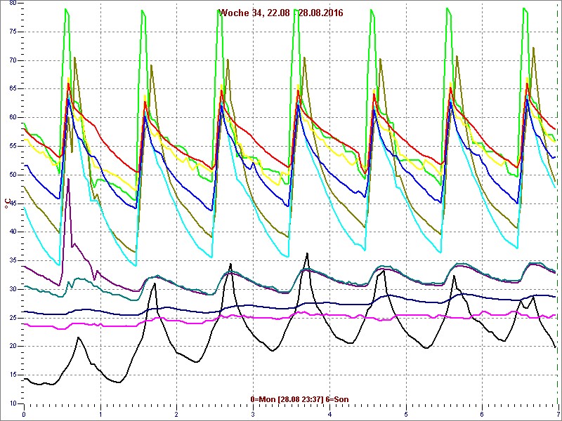Click the y-axis tick label "40"
The width and height of the screenshot is (562, 421).
[13, 232]
